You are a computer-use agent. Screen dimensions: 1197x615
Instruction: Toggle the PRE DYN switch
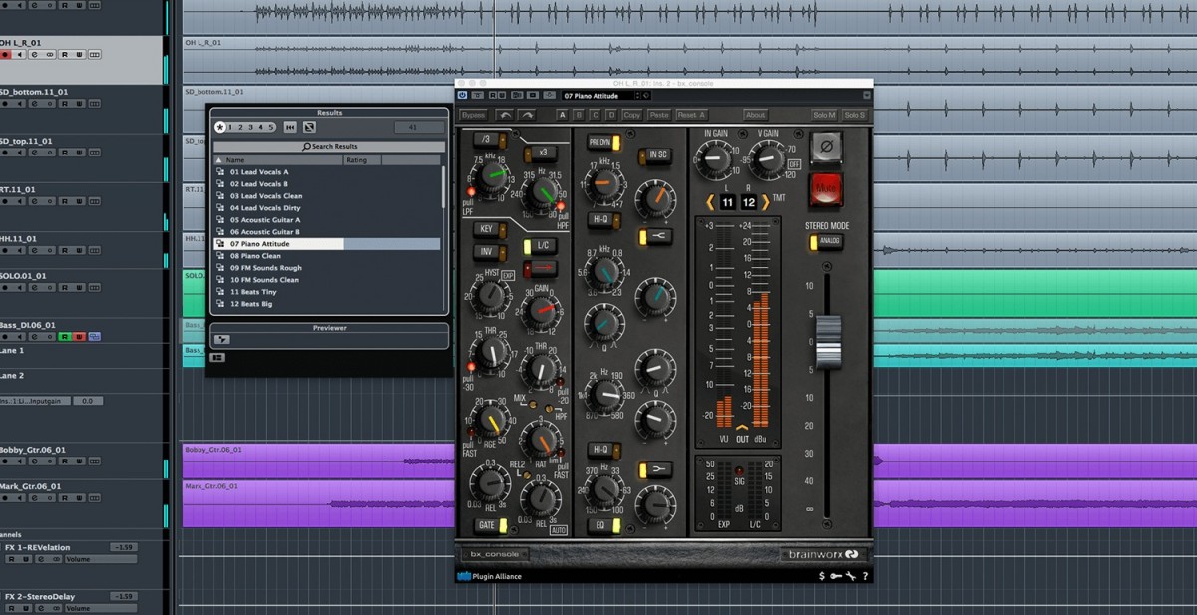pos(603,142)
